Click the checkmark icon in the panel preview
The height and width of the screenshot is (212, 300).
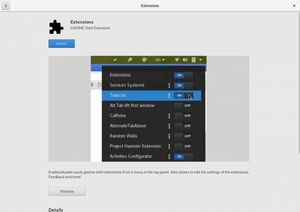[115, 60]
